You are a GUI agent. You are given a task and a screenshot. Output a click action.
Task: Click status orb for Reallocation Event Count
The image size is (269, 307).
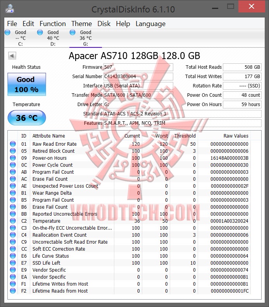13,235
